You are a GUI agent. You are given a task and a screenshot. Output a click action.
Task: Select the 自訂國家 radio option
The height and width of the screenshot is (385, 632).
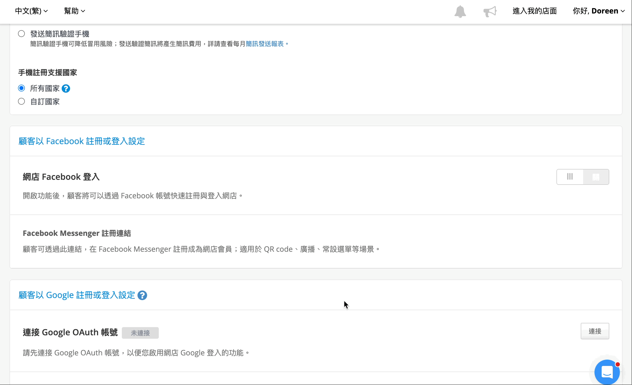pyautogui.click(x=21, y=101)
